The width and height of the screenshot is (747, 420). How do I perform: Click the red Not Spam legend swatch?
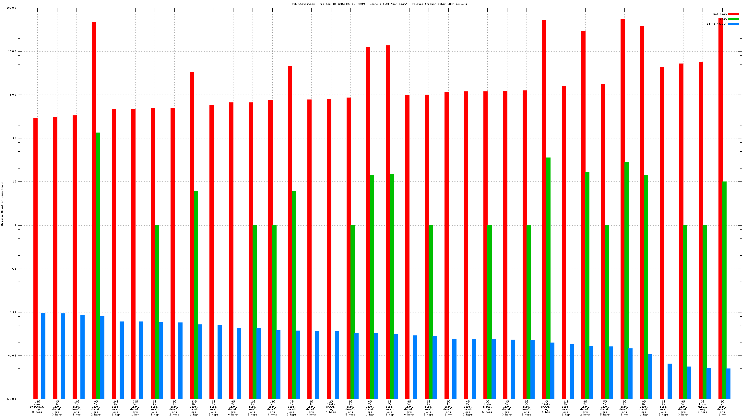733,14
